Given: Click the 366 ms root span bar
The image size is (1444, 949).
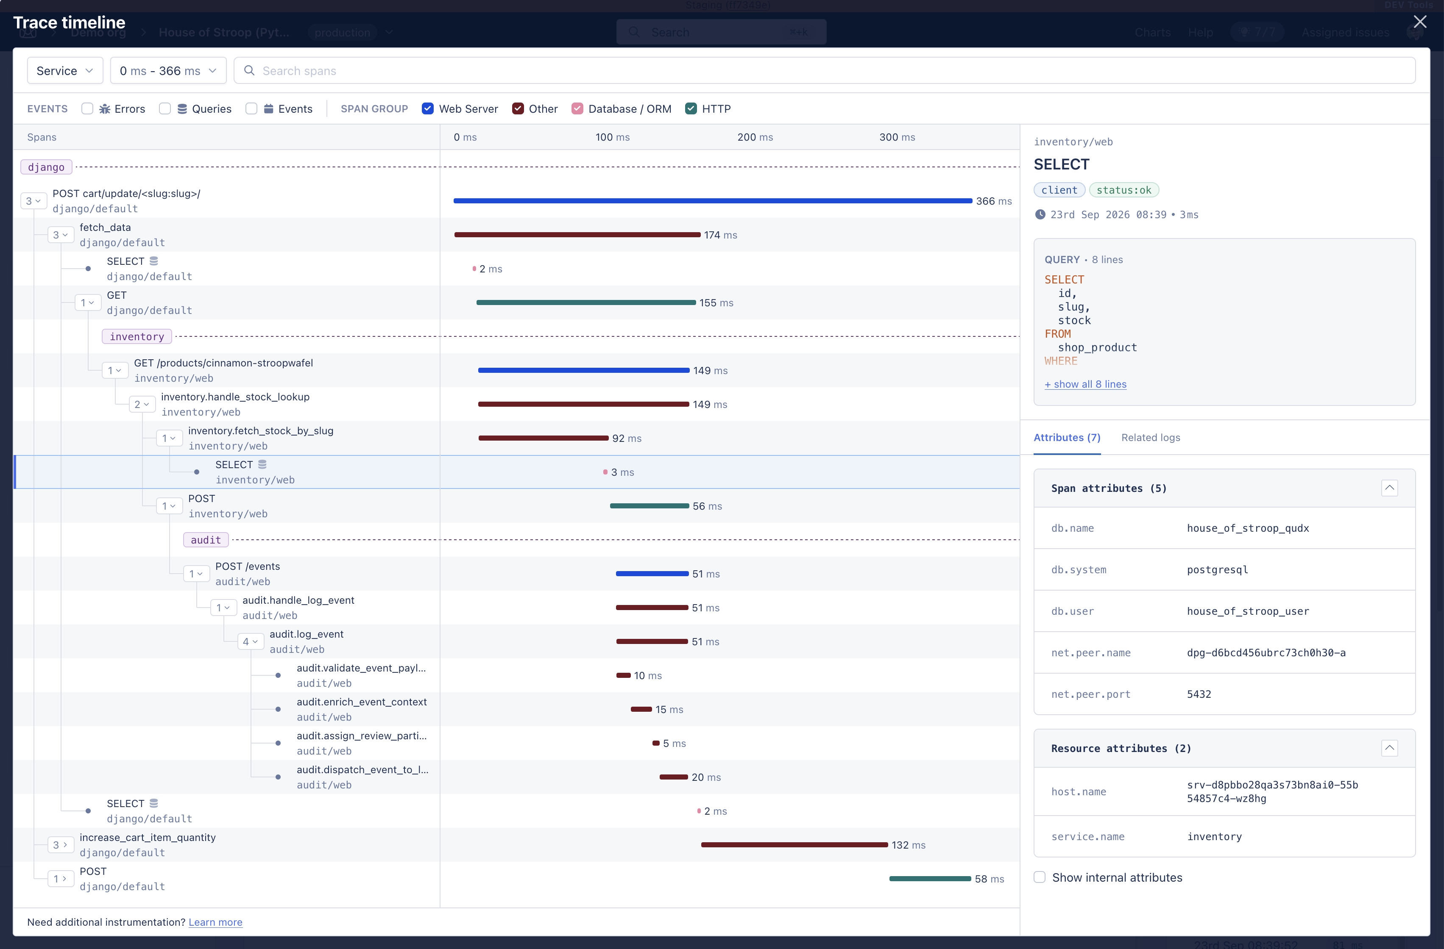Looking at the screenshot, I should point(712,201).
